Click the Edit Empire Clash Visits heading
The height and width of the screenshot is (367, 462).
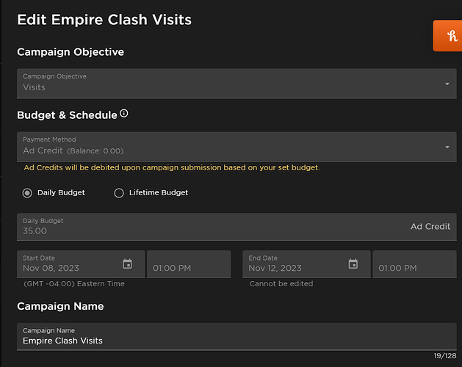[104, 20]
